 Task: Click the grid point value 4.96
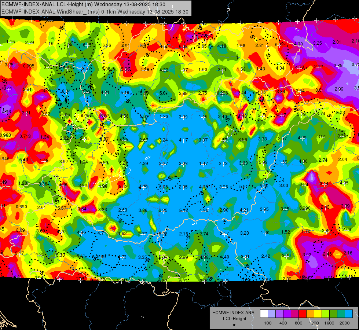point(81,232)
